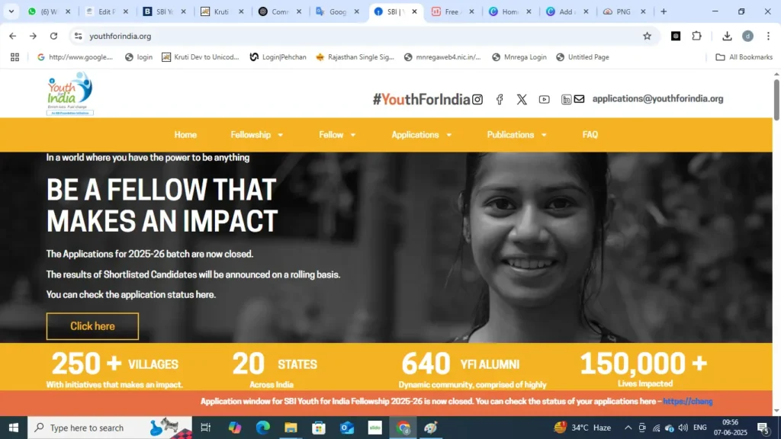Click the page vertical scrollbar thumb
The height and width of the screenshot is (439, 781).
[776, 99]
